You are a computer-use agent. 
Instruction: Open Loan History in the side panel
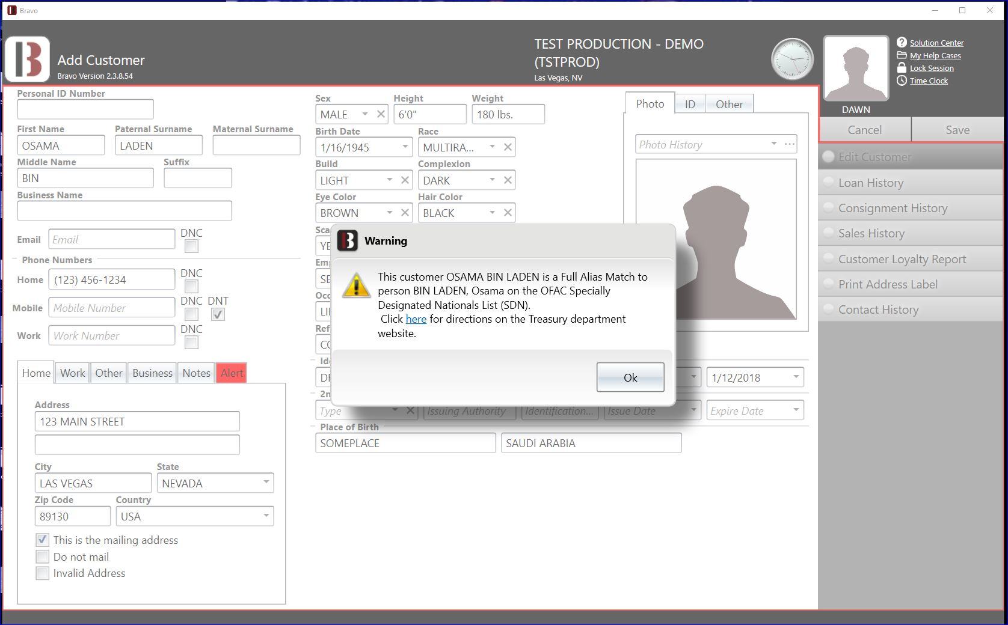pos(911,183)
